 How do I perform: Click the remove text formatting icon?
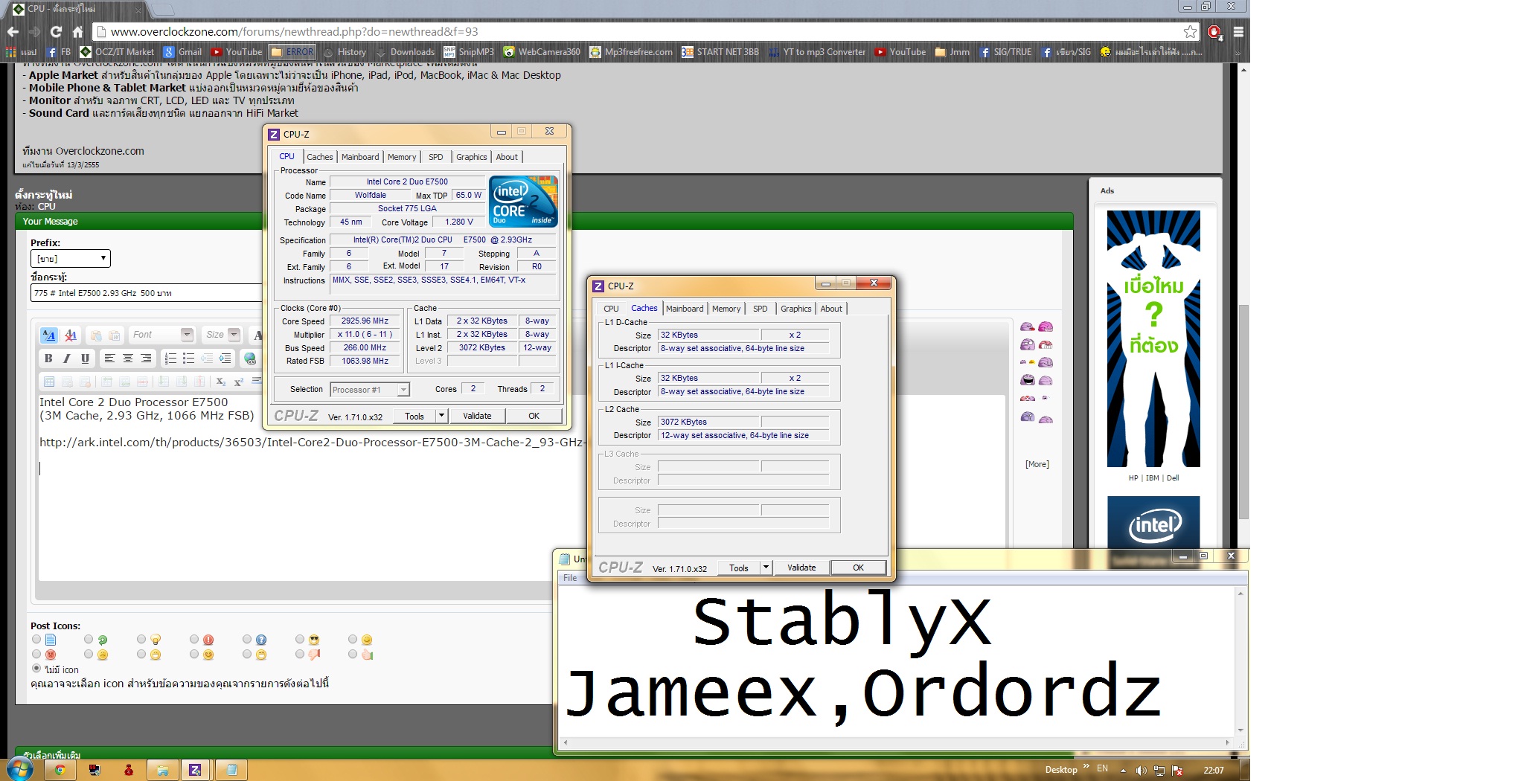[x=71, y=335]
